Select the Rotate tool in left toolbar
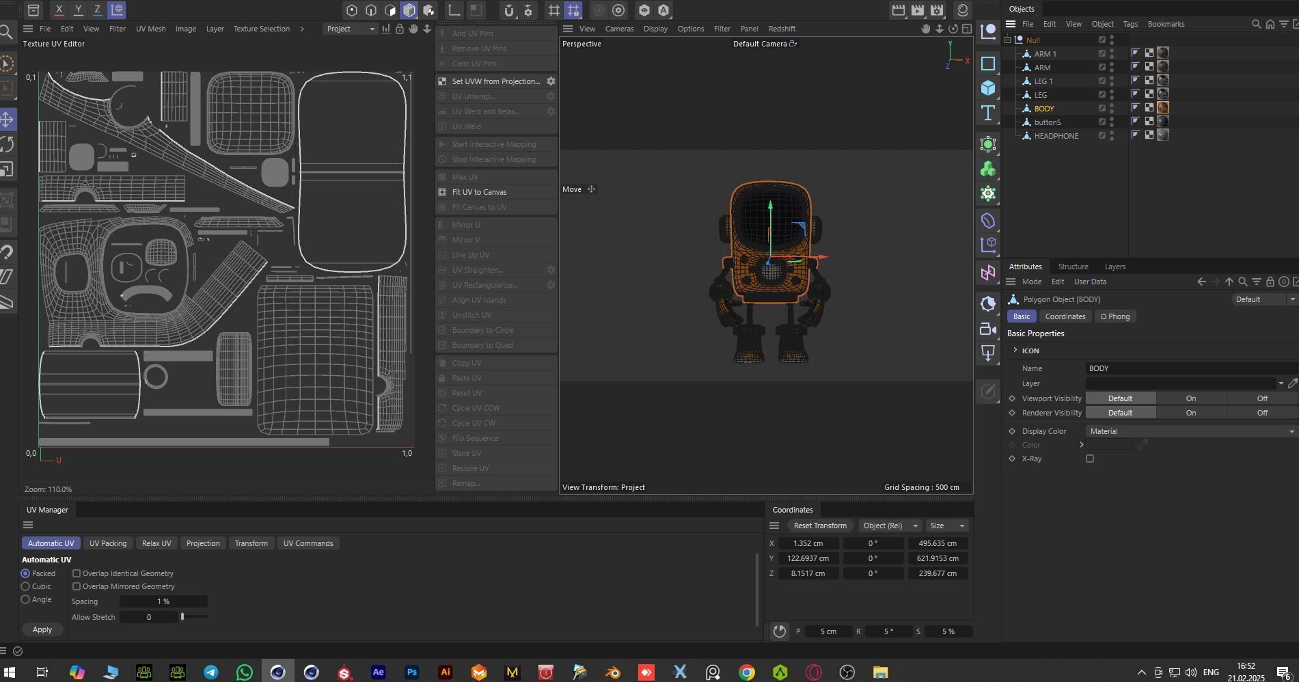The image size is (1299, 682). tap(7, 144)
